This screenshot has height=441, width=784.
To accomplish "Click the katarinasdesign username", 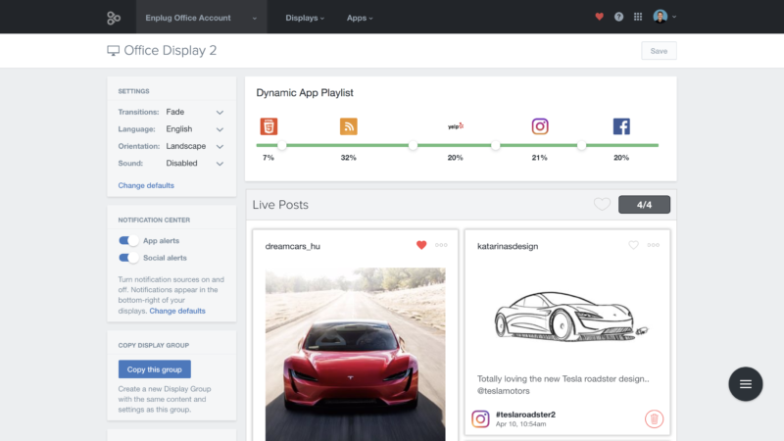I will tap(508, 246).
